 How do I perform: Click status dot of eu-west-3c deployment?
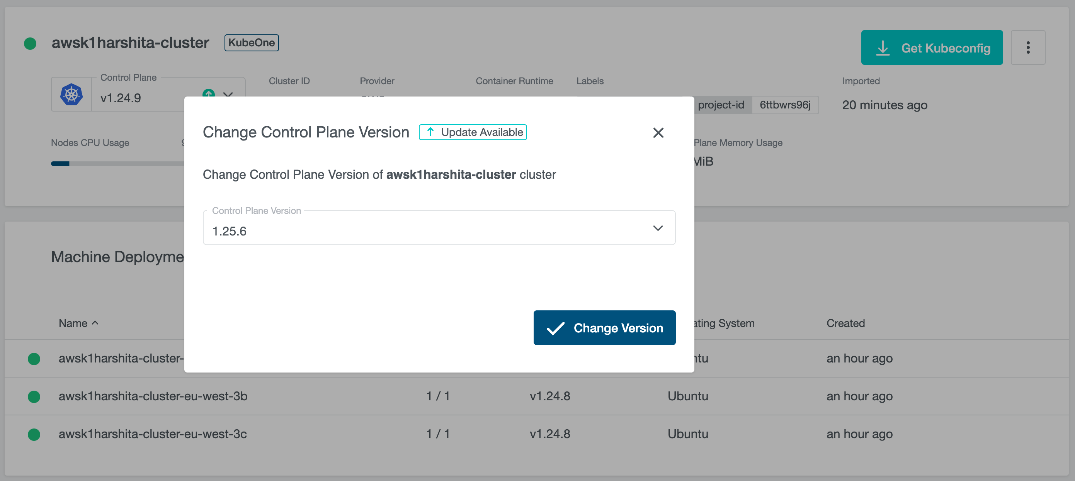point(34,434)
